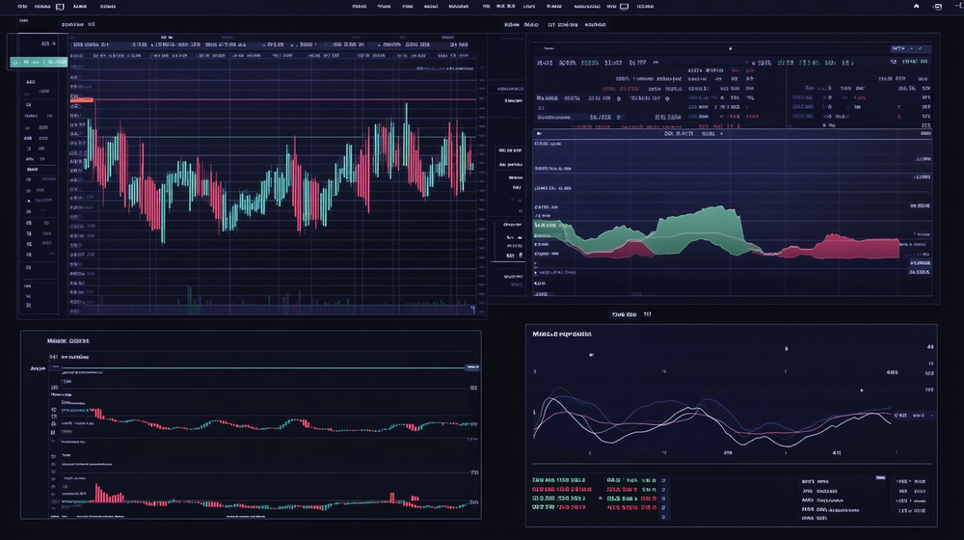This screenshot has height=540, width=964.
Task: Click the monitor icon in the top bar
Action: point(624,6)
